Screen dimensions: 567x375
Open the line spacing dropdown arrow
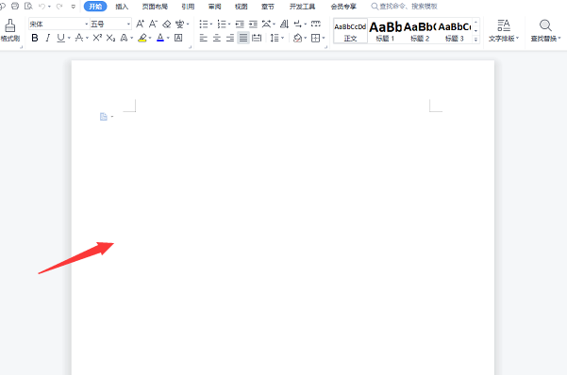tap(282, 38)
